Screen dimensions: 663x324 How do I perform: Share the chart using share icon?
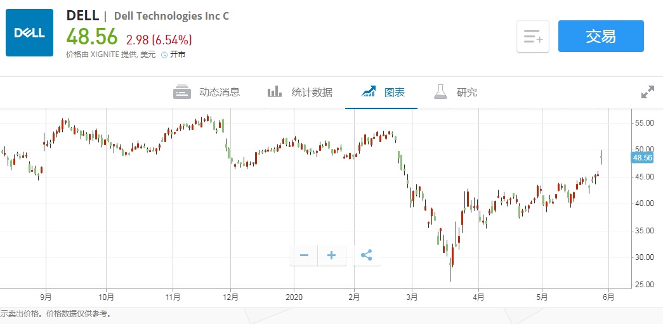(366, 256)
